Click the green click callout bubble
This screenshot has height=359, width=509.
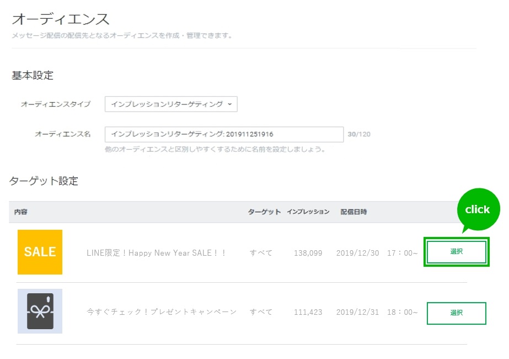(x=477, y=210)
